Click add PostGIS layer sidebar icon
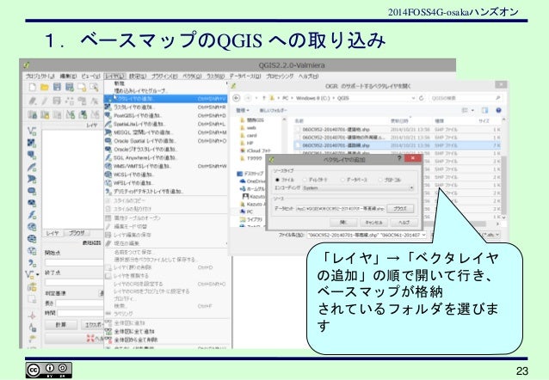The width and height of the screenshot is (549, 380). tap(32, 155)
